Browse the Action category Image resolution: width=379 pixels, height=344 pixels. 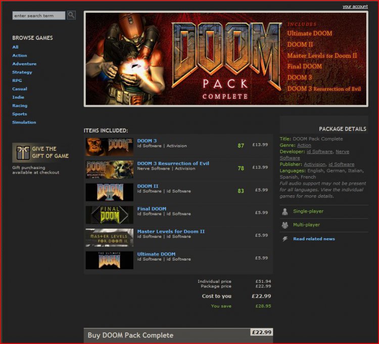tap(20, 56)
